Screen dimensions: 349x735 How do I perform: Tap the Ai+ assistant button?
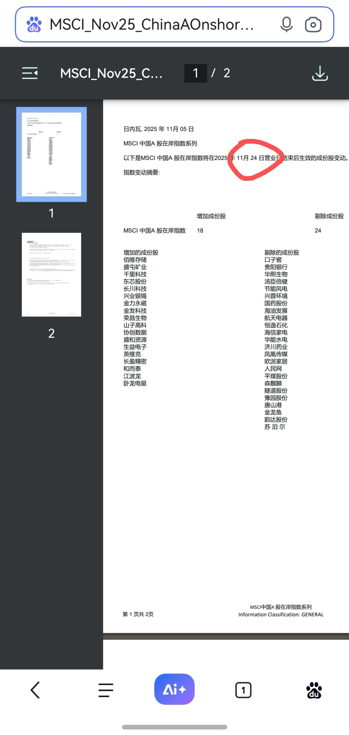tap(174, 689)
